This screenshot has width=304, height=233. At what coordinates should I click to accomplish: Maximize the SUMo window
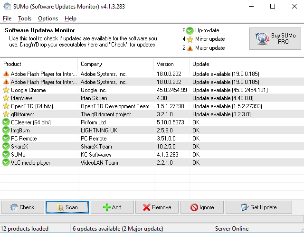pos(273,6)
